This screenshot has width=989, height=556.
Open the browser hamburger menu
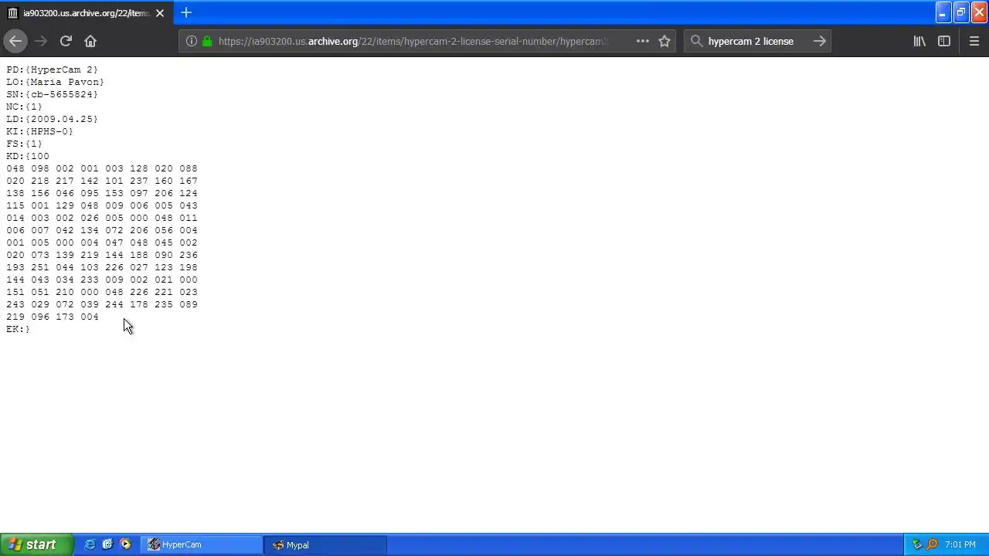pyautogui.click(x=974, y=41)
